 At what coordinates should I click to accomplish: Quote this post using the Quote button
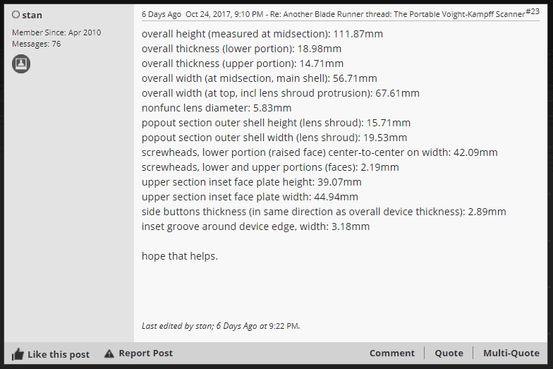coord(449,353)
